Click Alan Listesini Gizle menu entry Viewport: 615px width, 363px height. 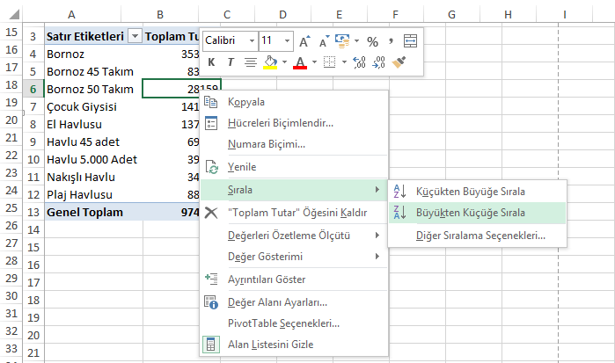coord(269,345)
